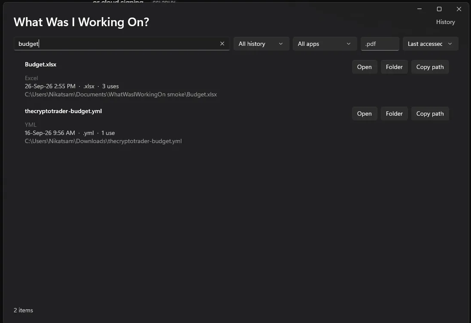
Task: Click the 16-Sep-26 9:56 AM details line
Action: (70, 133)
